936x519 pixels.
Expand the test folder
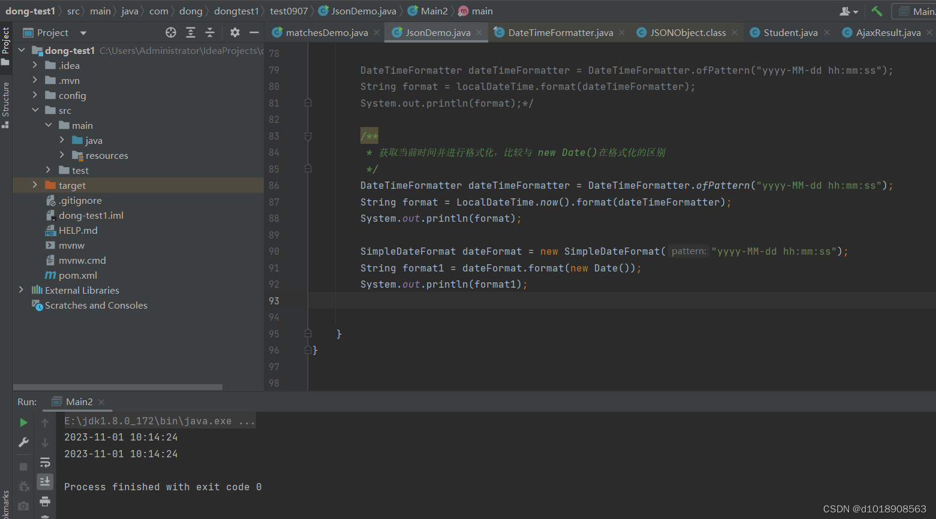(x=49, y=170)
